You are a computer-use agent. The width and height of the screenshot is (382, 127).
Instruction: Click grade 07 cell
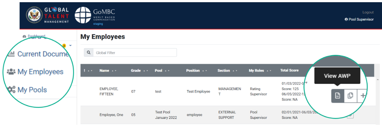[x=133, y=92]
